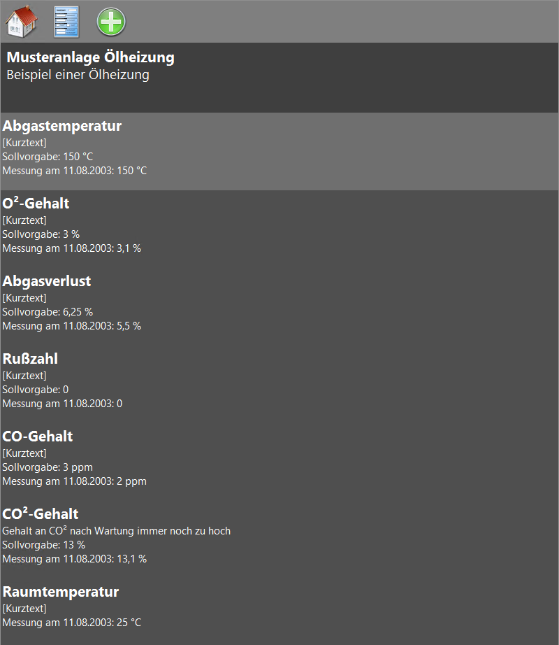The image size is (559, 645).
Task: Click the green plus add icon
Action: click(111, 22)
